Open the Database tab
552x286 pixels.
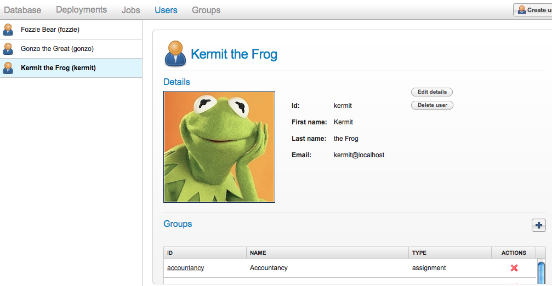click(22, 10)
